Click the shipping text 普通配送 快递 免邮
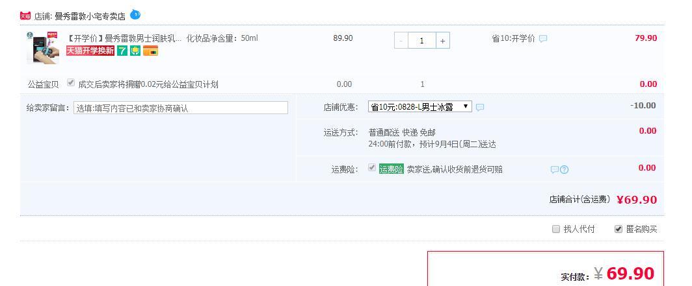This screenshot has width=692, height=286. [402, 132]
